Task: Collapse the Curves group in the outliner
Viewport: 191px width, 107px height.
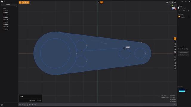Action: click(x=2, y=8)
